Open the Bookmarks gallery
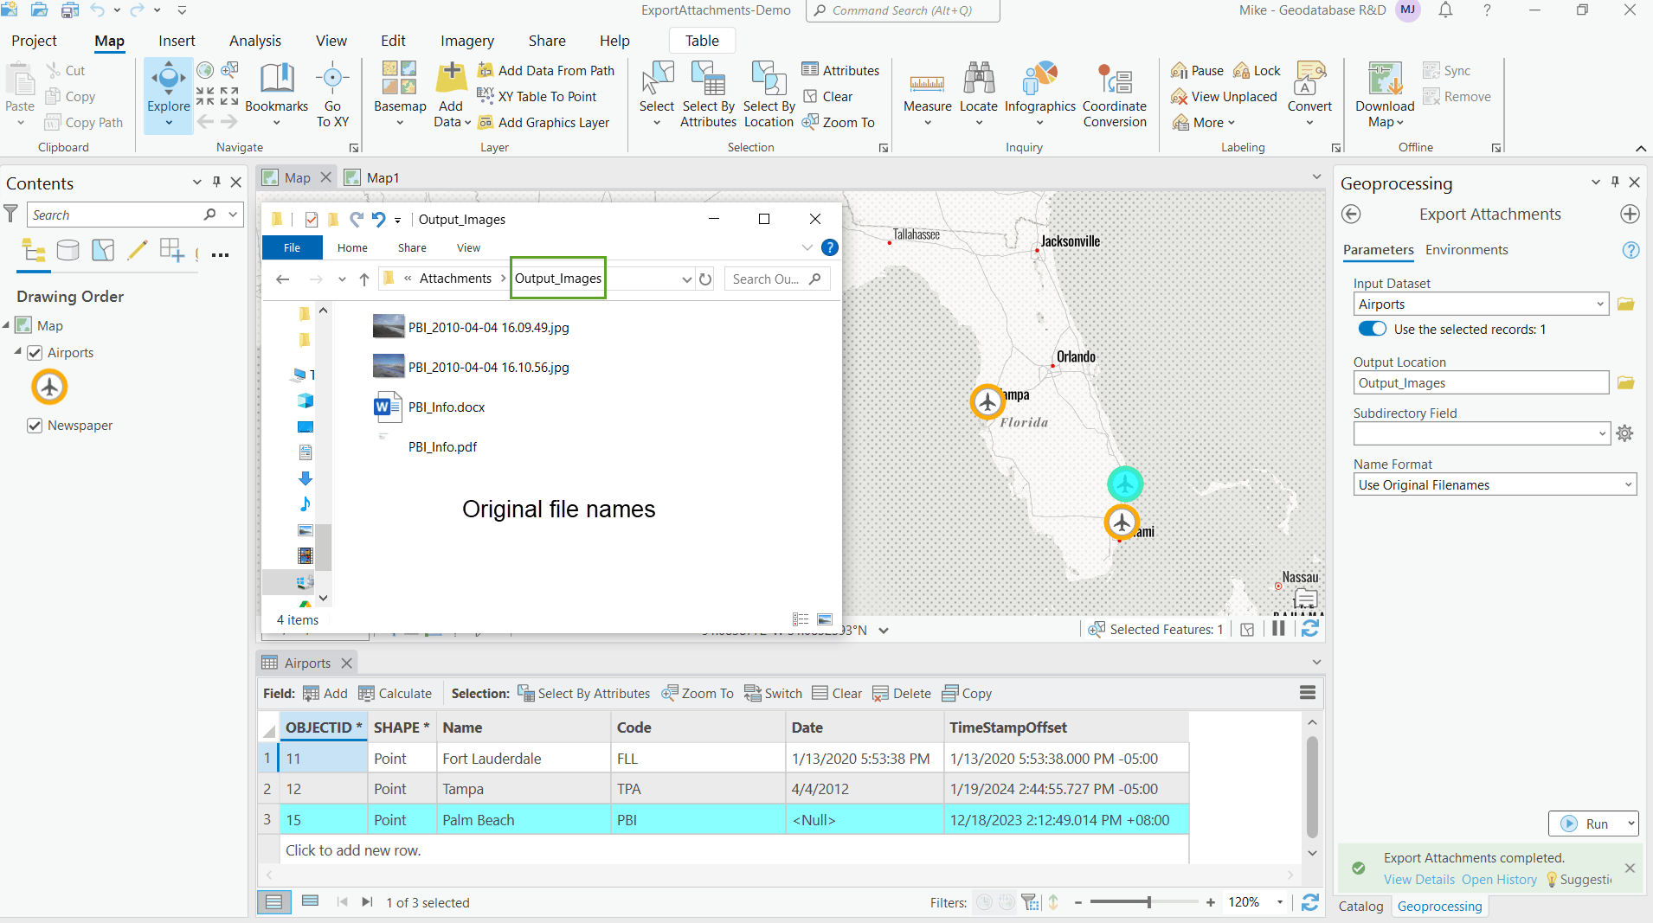This screenshot has width=1653, height=923. click(276, 90)
